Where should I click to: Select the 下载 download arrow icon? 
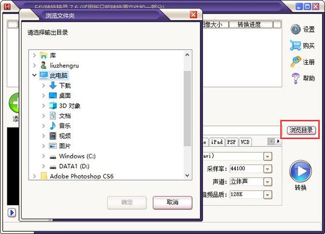click(x=53, y=85)
